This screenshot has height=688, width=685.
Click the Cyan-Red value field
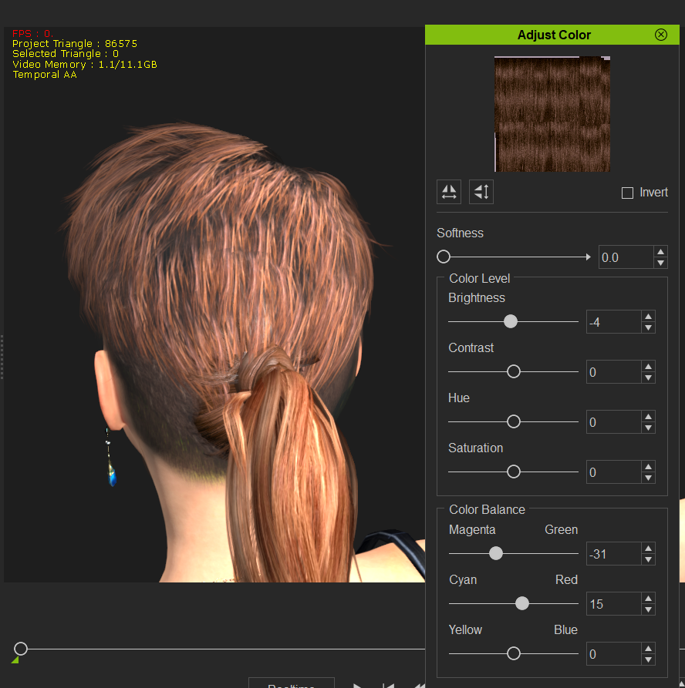click(x=612, y=604)
